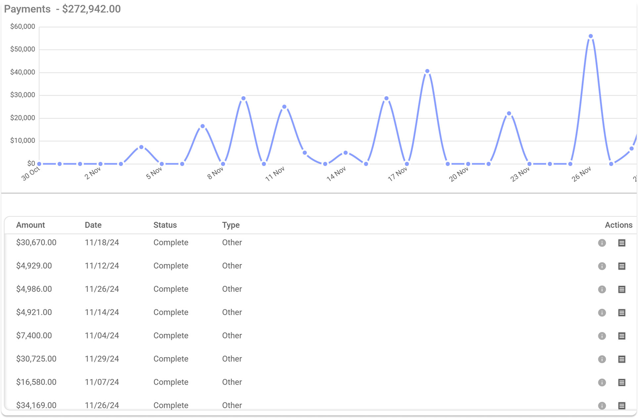
Task: Open details list icon for $30,670.00 payment
Action: click(x=622, y=243)
